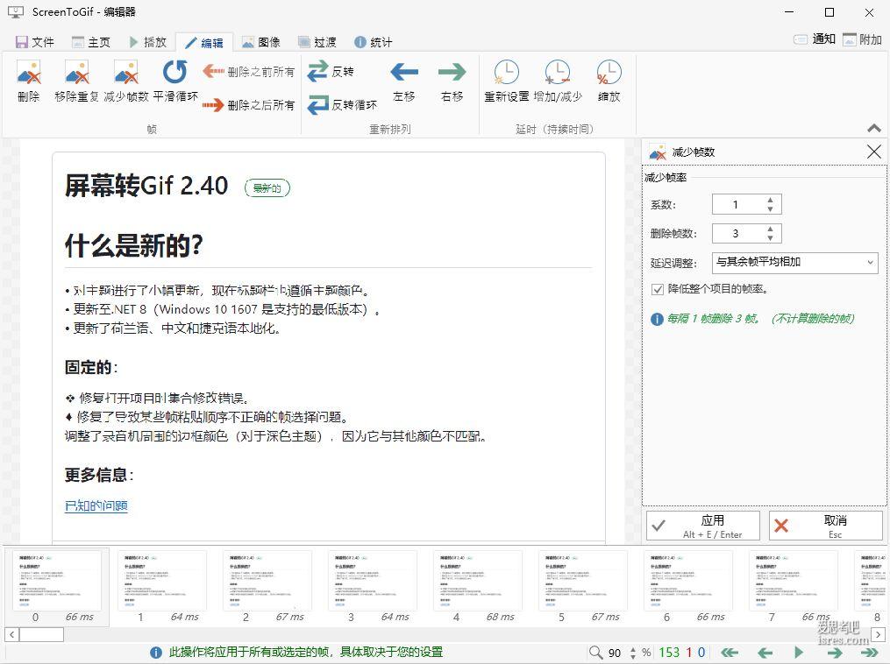The width and height of the screenshot is (890, 664).
Task: Open the 已知的问题 link
Action: pos(96,505)
